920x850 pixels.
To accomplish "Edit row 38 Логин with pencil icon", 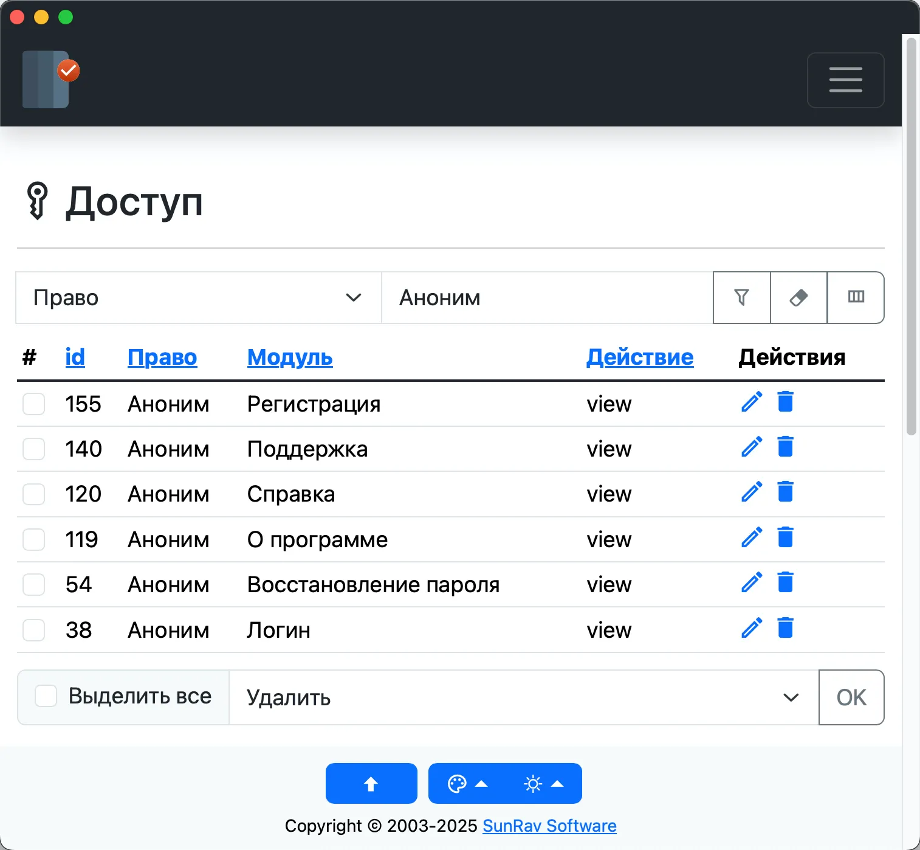I will pos(752,628).
